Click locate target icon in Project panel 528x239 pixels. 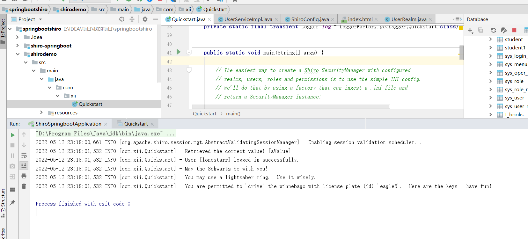[x=122, y=19]
